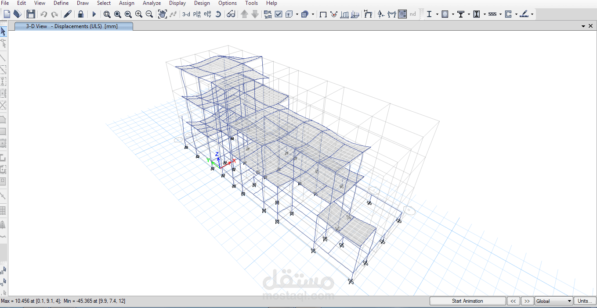
Task: Click the Restore Previous Zoom icon
Action: pyautogui.click(x=128, y=14)
